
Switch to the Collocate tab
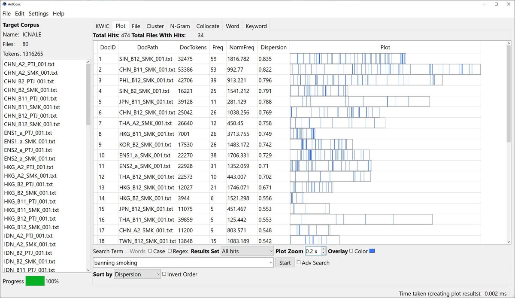click(208, 26)
